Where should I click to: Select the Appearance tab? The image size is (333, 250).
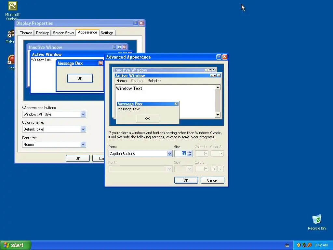pos(87,32)
